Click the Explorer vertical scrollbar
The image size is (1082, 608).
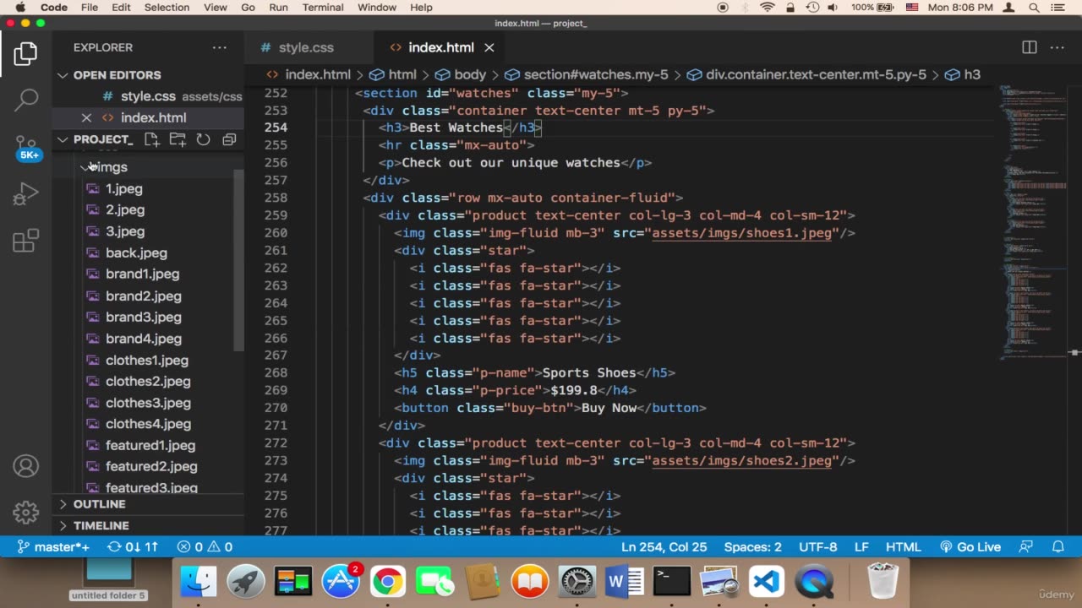pos(239,260)
